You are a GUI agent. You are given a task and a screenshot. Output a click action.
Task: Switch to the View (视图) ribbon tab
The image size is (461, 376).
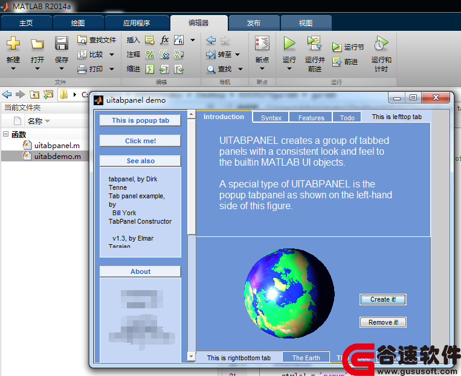pos(306,23)
